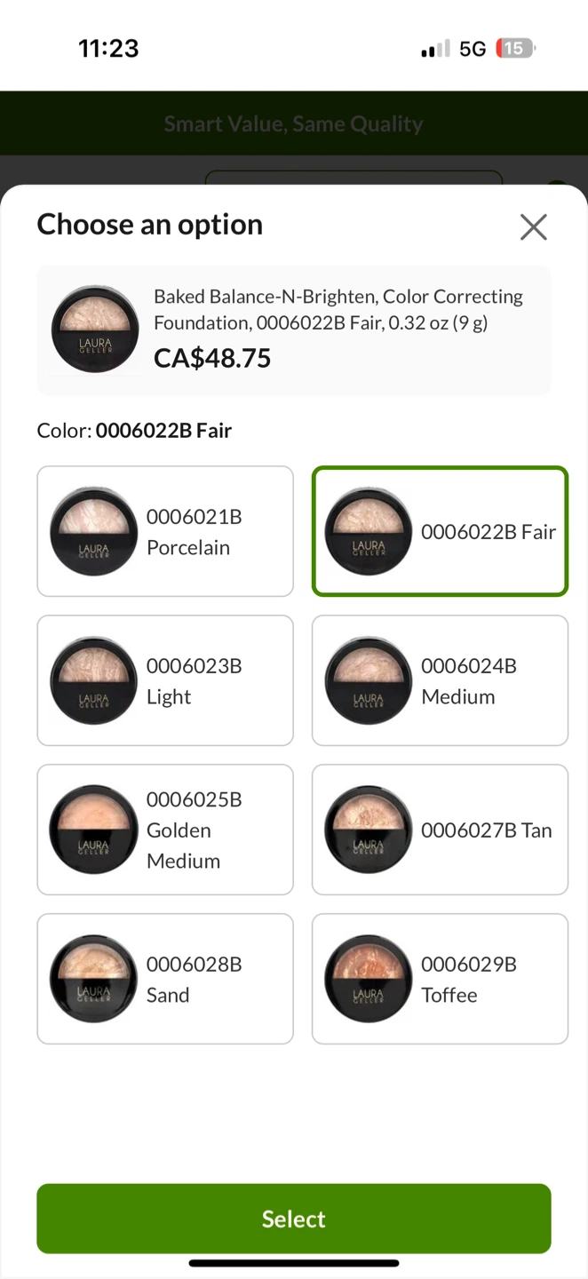Viewport: 588px width, 1279px height.
Task: Tap the header product thumbnail image
Action: tap(94, 329)
